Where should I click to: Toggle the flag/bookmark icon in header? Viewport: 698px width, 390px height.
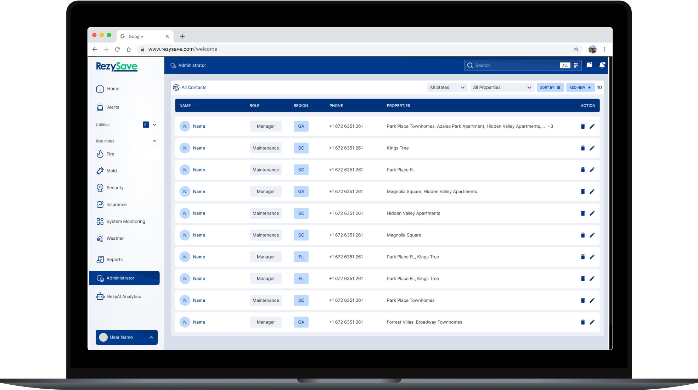590,65
